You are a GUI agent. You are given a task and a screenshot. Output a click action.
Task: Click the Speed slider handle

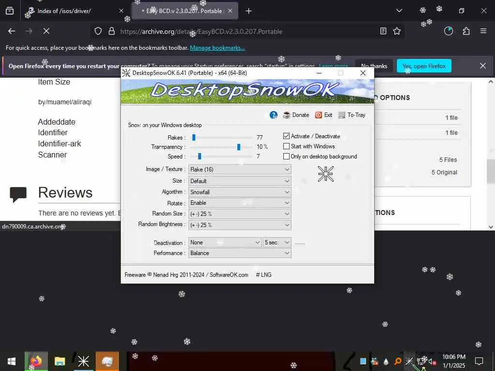click(200, 157)
